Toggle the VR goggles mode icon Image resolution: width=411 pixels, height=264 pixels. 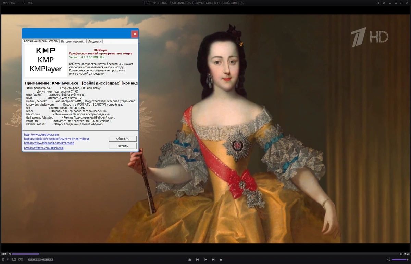click(x=21, y=260)
